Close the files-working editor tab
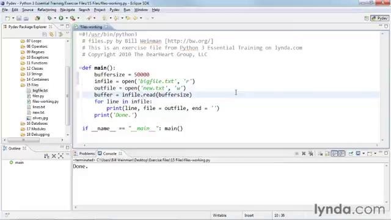The width and height of the screenshot is (391, 220). (106, 27)
